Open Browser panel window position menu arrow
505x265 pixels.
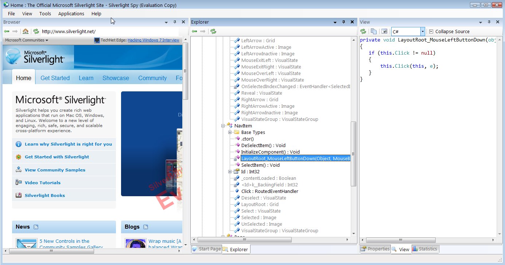(166, 22)
